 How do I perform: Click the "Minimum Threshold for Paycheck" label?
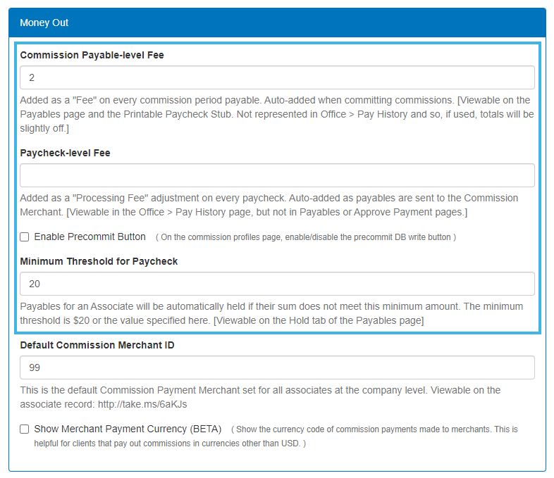click(99, 261)
